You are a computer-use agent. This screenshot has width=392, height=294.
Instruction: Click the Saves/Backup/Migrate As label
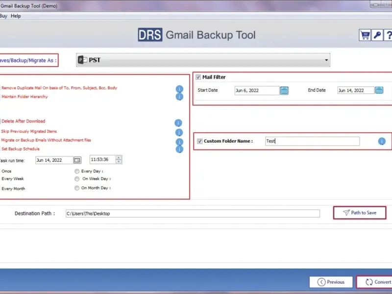tap(28, 60)
